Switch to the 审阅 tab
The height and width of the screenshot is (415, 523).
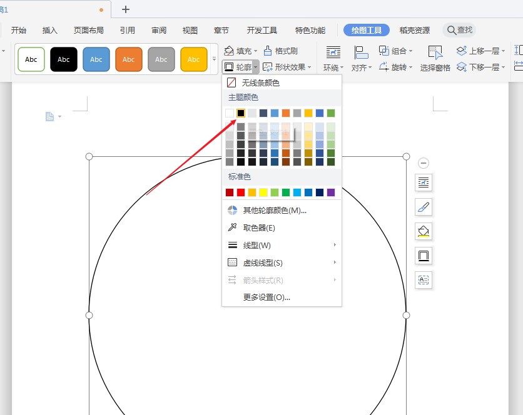pos(159,31)
